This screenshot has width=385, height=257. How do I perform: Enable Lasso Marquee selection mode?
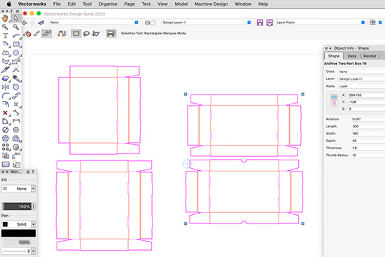tap(86, 34)
